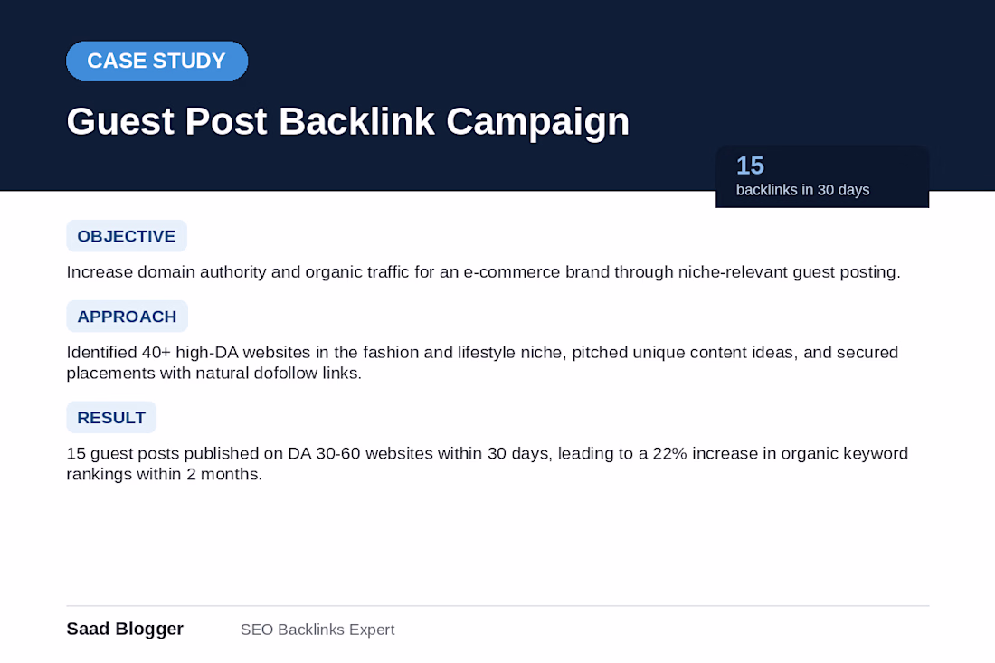The width and height of the screenshot is (995, 663).
Task: Click the SEO Backlinks Expert subtitle
Action: point(317,630)
